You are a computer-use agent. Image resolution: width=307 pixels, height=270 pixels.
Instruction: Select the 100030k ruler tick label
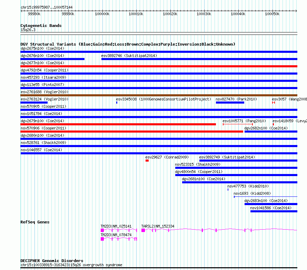coord(204,14)
